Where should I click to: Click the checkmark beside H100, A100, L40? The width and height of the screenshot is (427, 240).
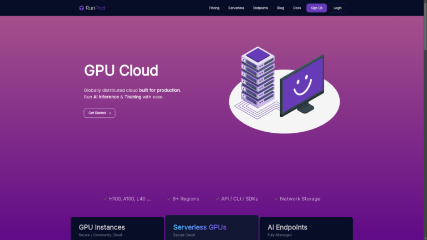[x=105, y=198]
